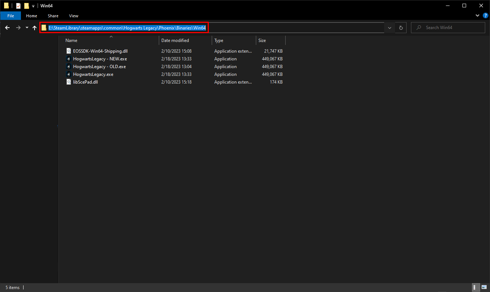490x292 pixels.
Task: Click the 2/10/2023 15:08 modified date
Action: click(176, 51)
